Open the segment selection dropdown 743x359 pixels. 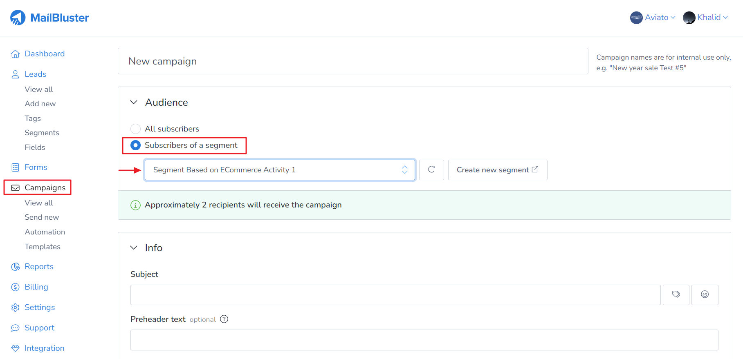pyautogui.click(x=280, y=170)
